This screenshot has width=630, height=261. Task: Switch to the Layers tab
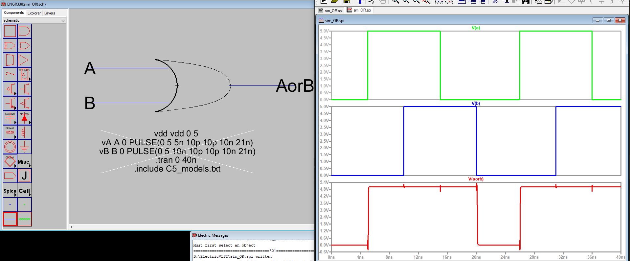coord(50,13)
